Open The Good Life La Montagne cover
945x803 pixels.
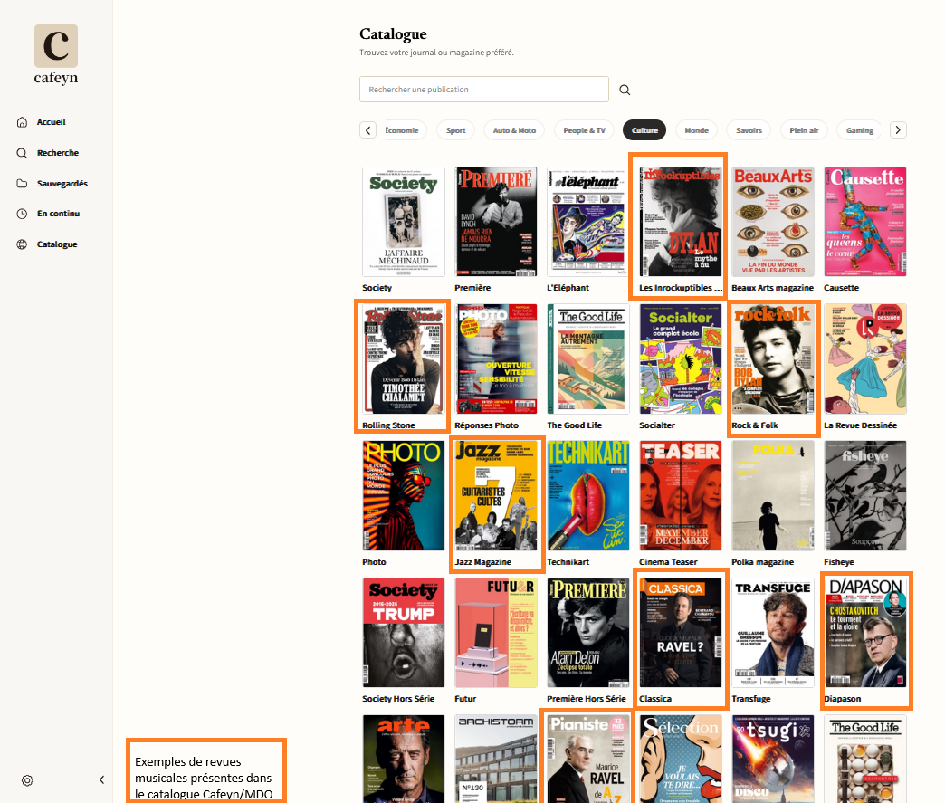(x=588, y=358)
